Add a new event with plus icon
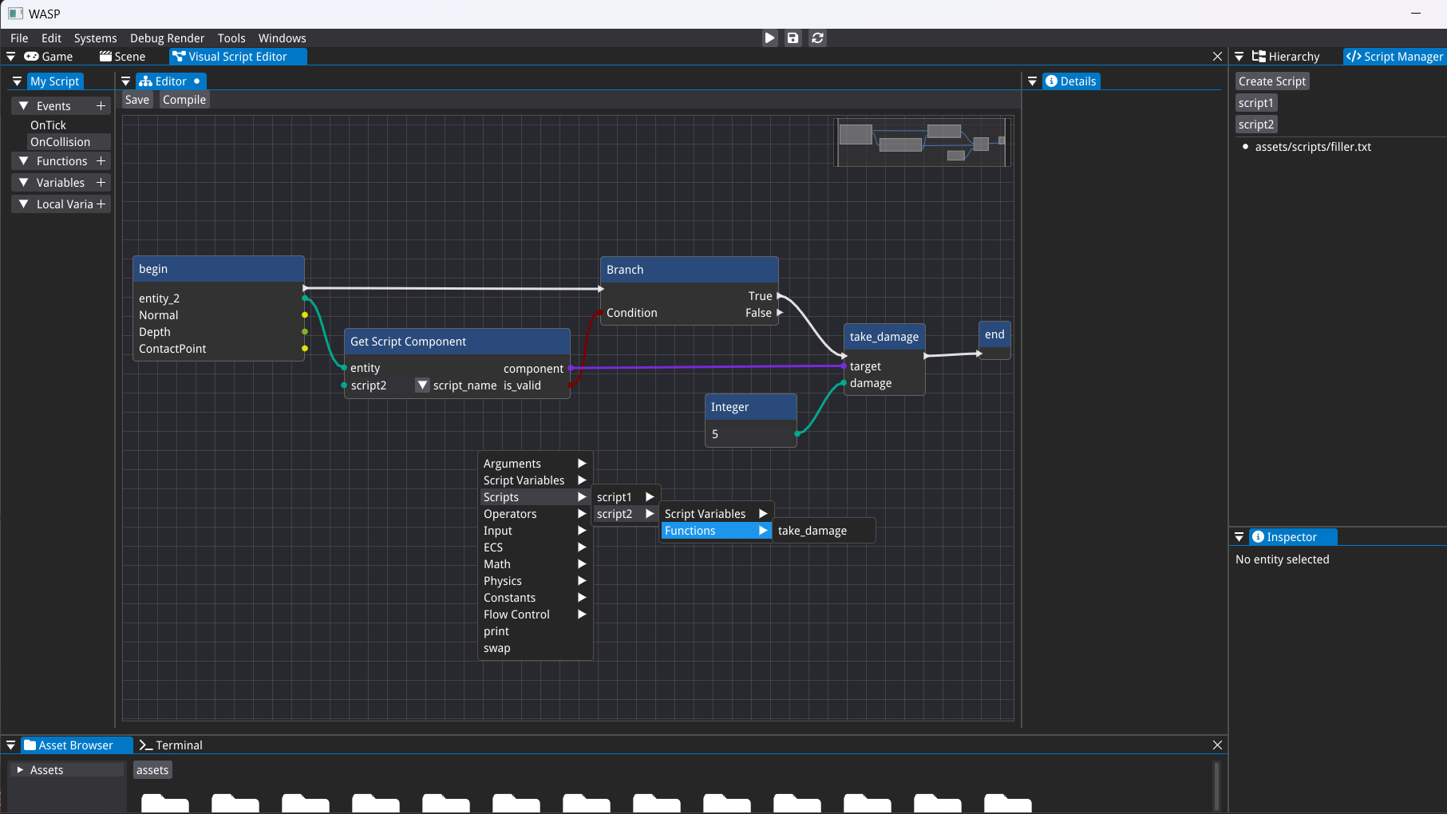 101,106
